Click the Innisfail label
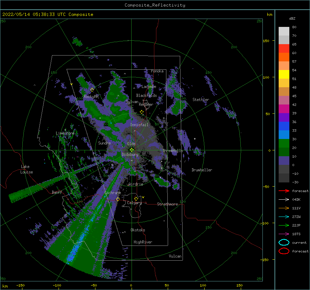310x290 pixels. click(x=139, y=125)
